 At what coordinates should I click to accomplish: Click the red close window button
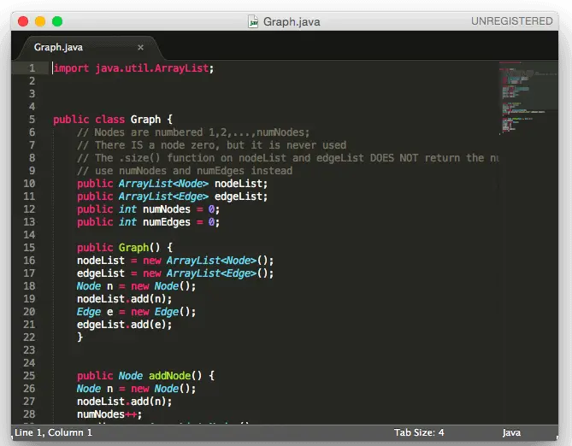[x=23, y=21]
